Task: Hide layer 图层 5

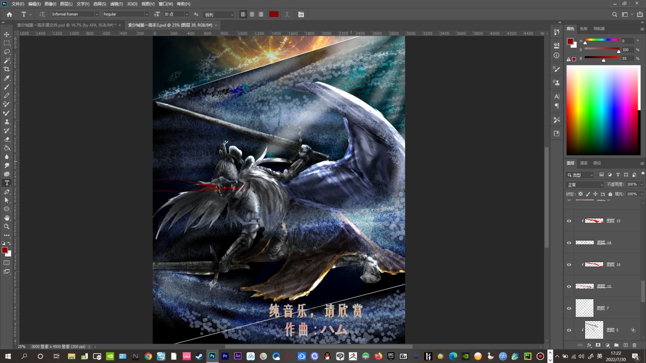Action: [569, 330]
